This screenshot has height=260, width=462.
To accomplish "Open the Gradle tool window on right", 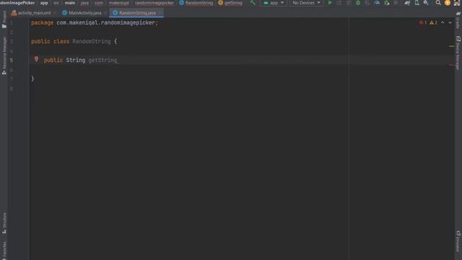I will [458, 20].
